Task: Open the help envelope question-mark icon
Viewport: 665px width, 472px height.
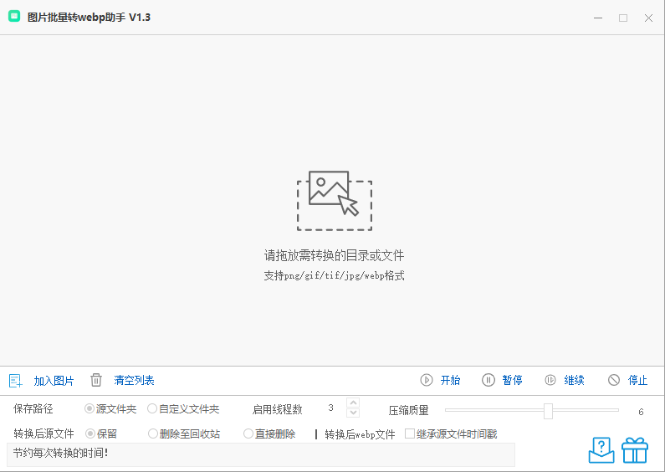Action: pos(601,449)
